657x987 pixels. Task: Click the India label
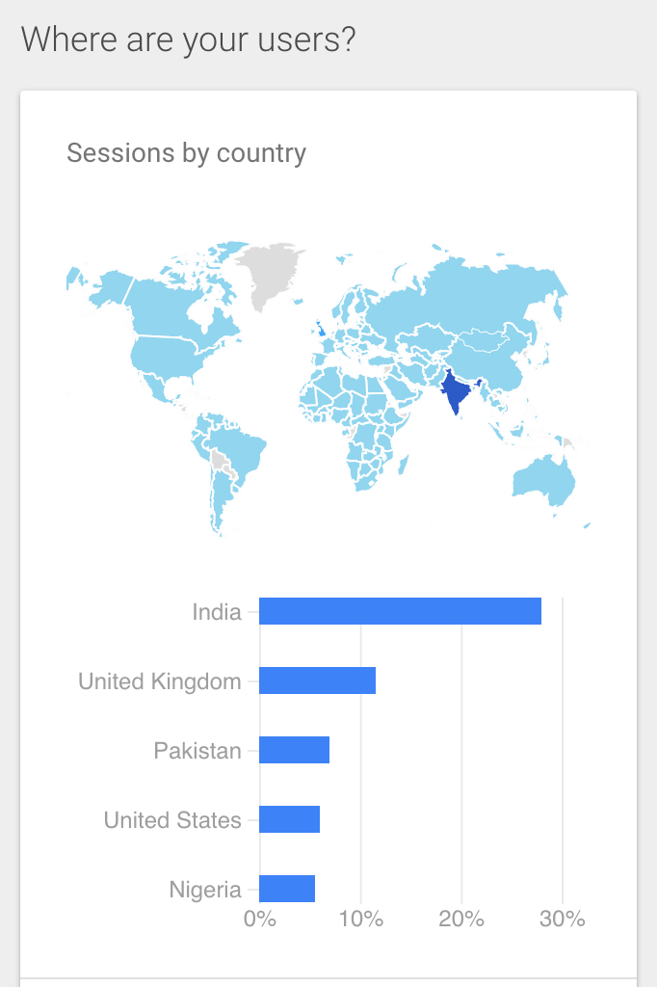217,612
